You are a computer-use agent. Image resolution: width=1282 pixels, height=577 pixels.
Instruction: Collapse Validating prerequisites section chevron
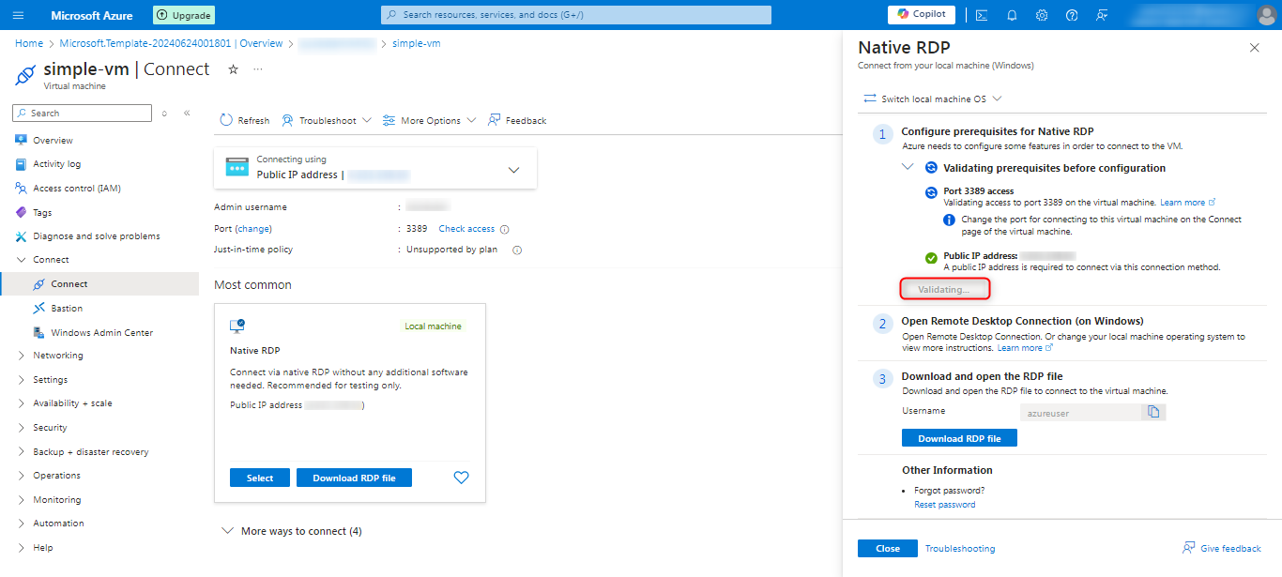pos(908,167)
